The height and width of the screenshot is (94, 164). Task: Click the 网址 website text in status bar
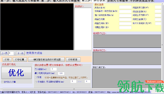pyautogui.click(x=117, y=92)
